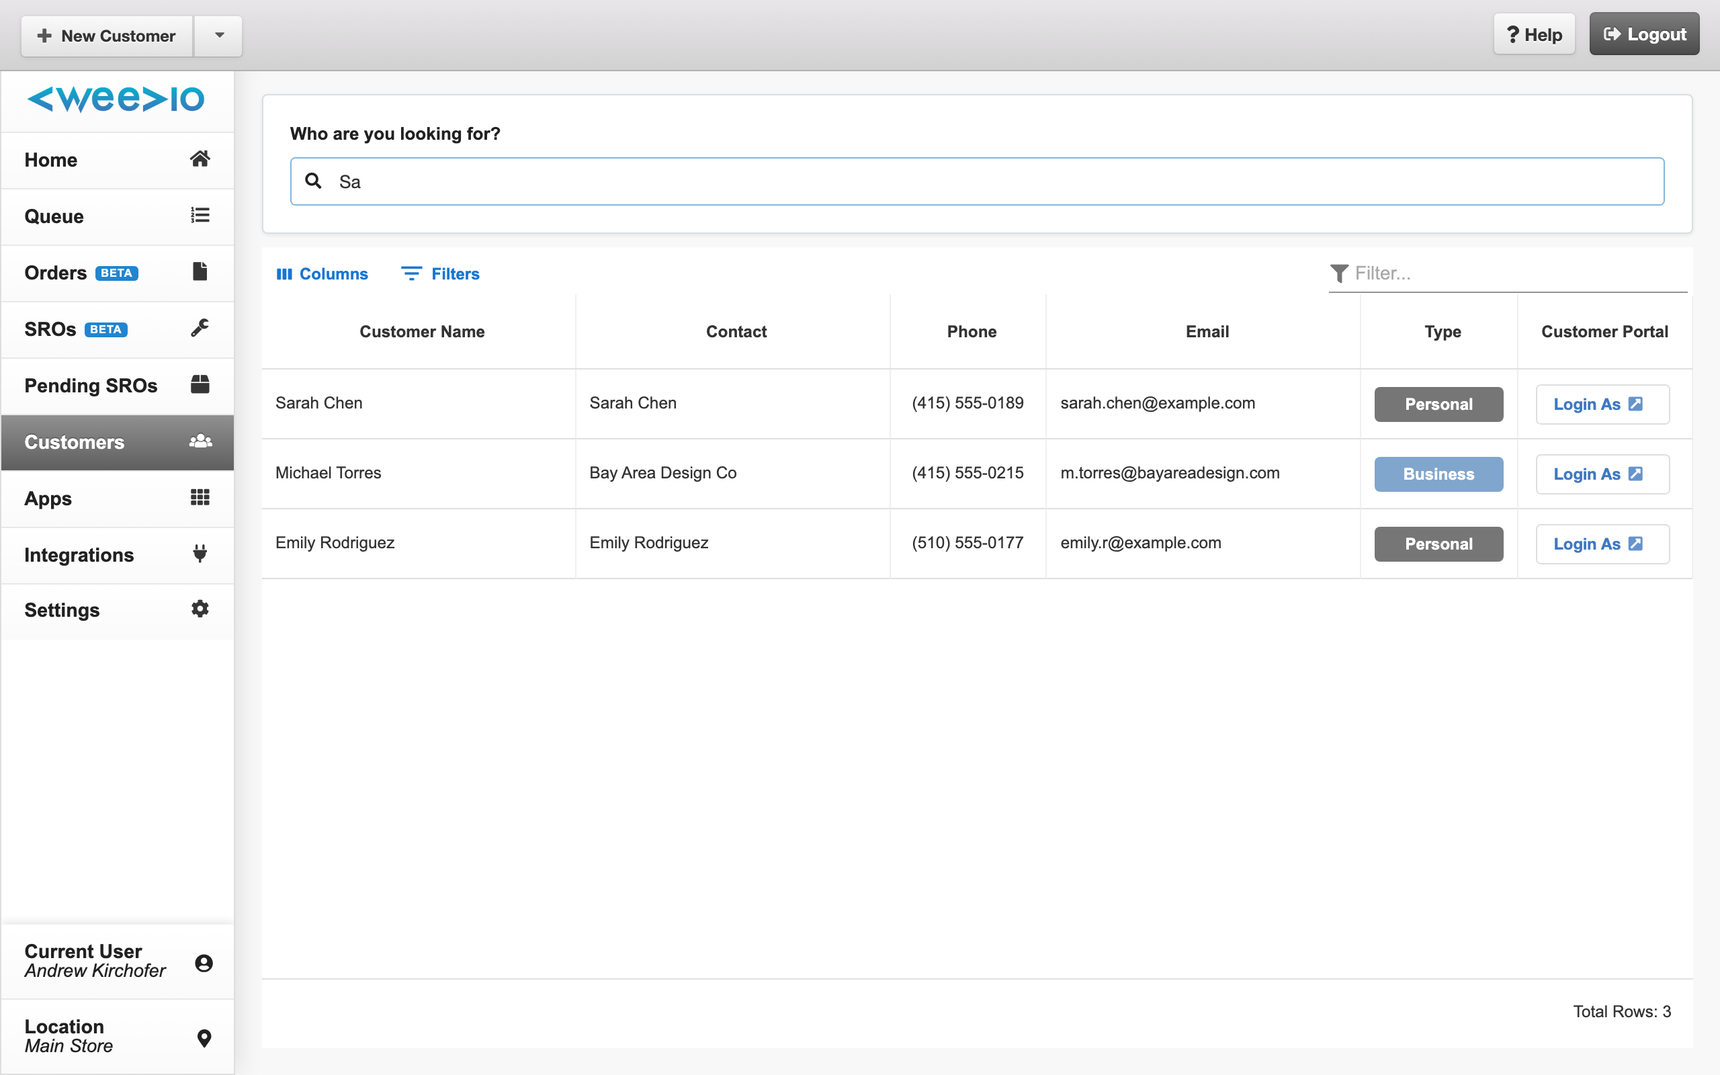Open the Apps menu item
The height and width of the screenshot is (1075, 1720).
coord(118,499)
